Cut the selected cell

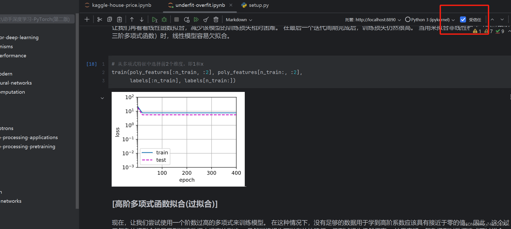[x=100, y=19]
